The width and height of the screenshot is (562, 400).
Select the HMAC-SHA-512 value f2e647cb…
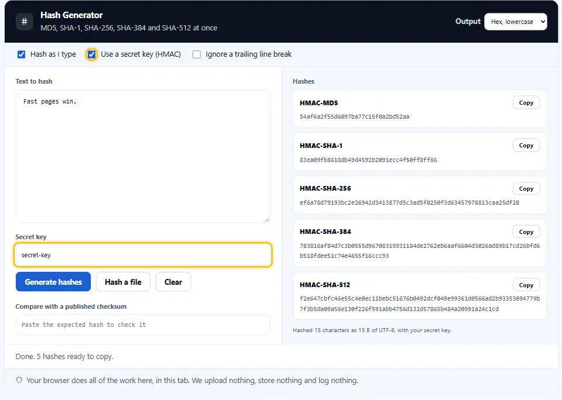(x=420, y=304)
